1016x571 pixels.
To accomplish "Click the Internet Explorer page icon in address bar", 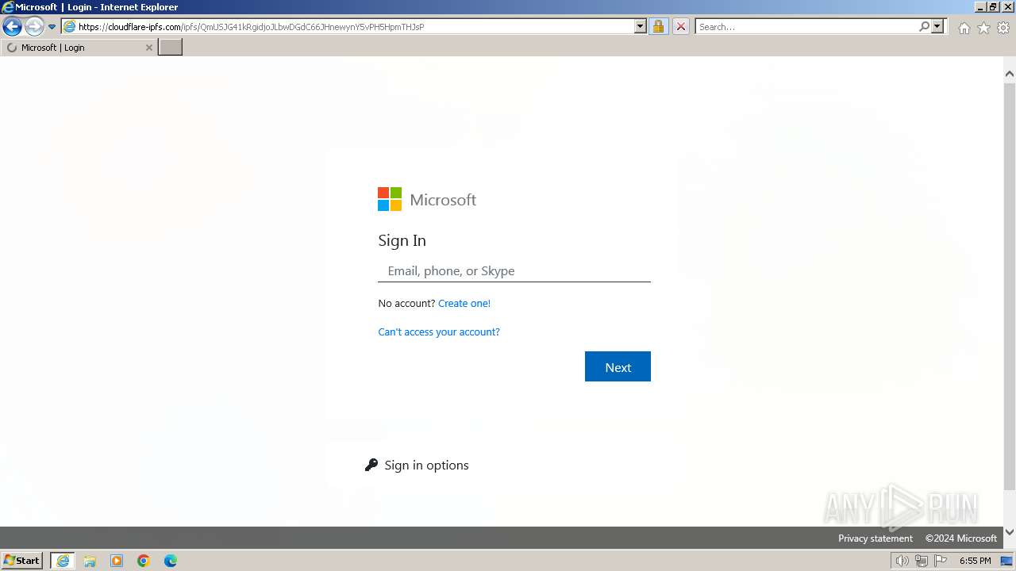I will click(x=70, y=26).
